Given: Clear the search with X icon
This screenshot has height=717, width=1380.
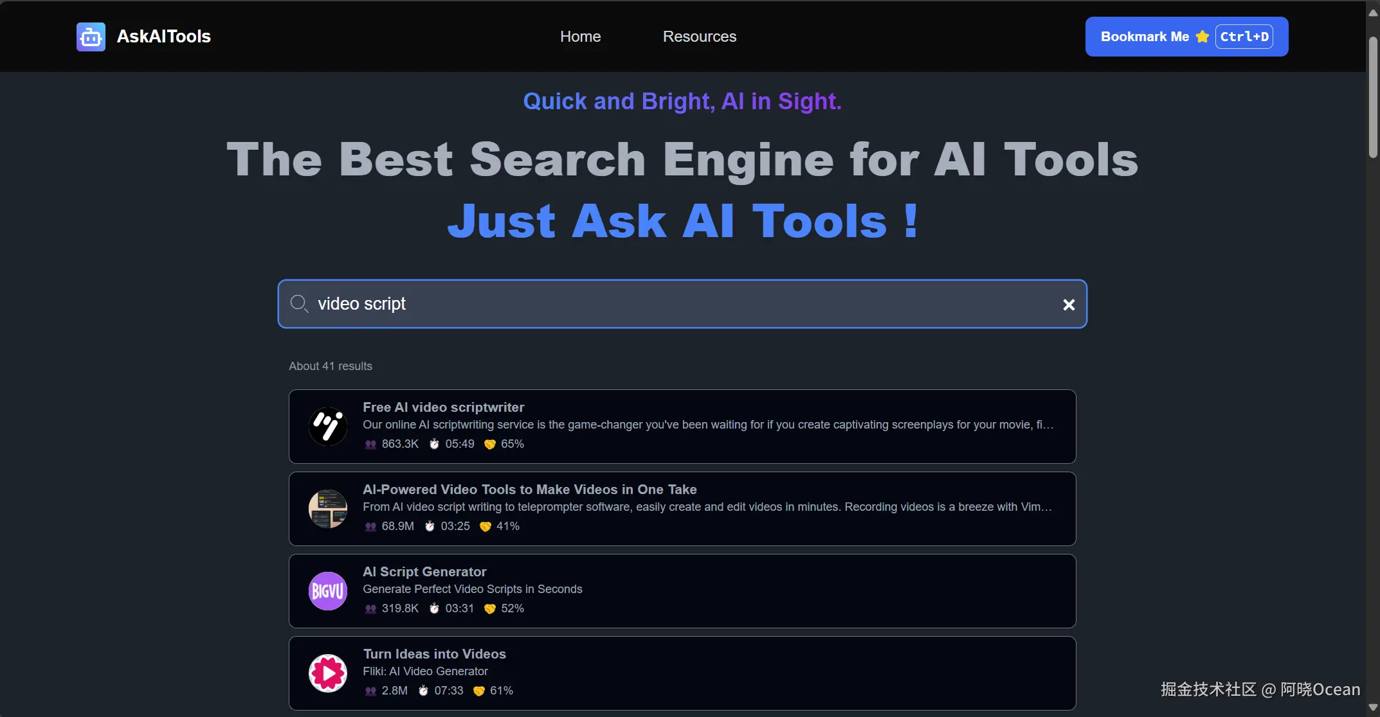Looking at the screenshot, I should [1068, 305].
